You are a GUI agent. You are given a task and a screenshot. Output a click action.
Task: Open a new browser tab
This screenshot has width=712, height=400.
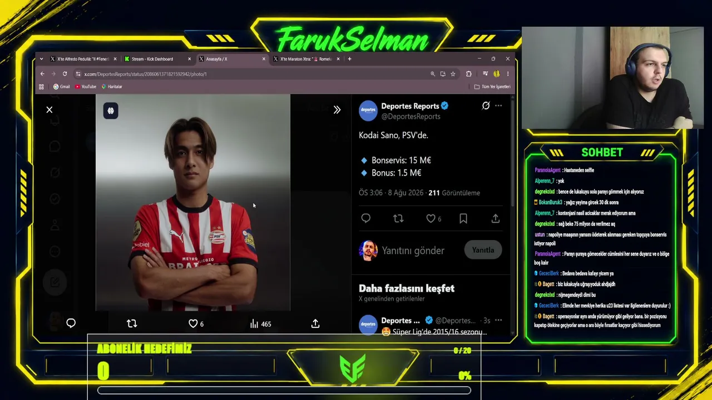(x=349, y=59)
